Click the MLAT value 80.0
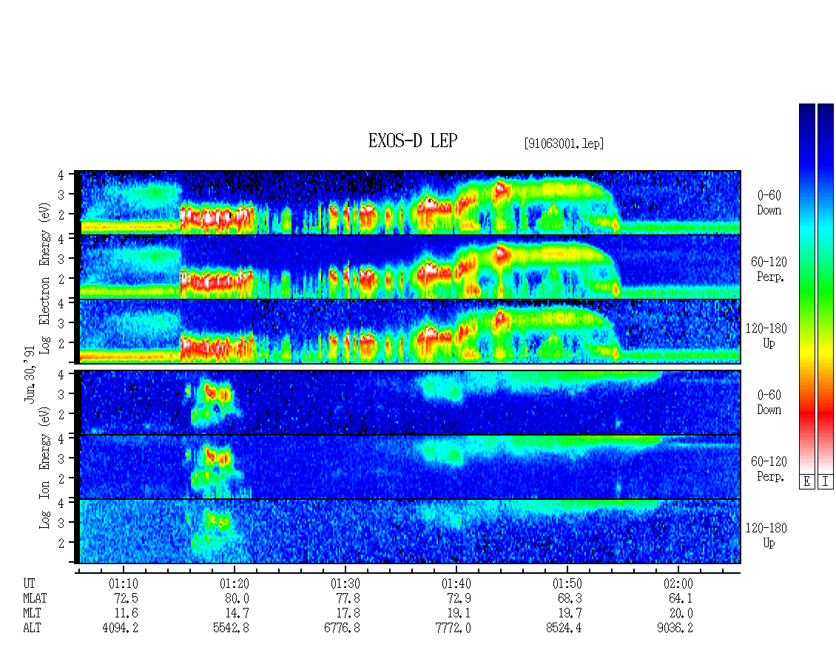This screenshot has width=836, height=647. [x=237, y=598]
